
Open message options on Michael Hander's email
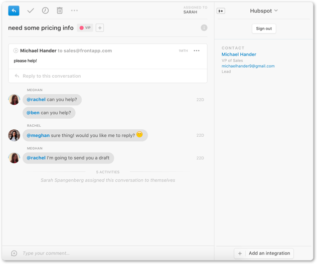pos(197,51)
